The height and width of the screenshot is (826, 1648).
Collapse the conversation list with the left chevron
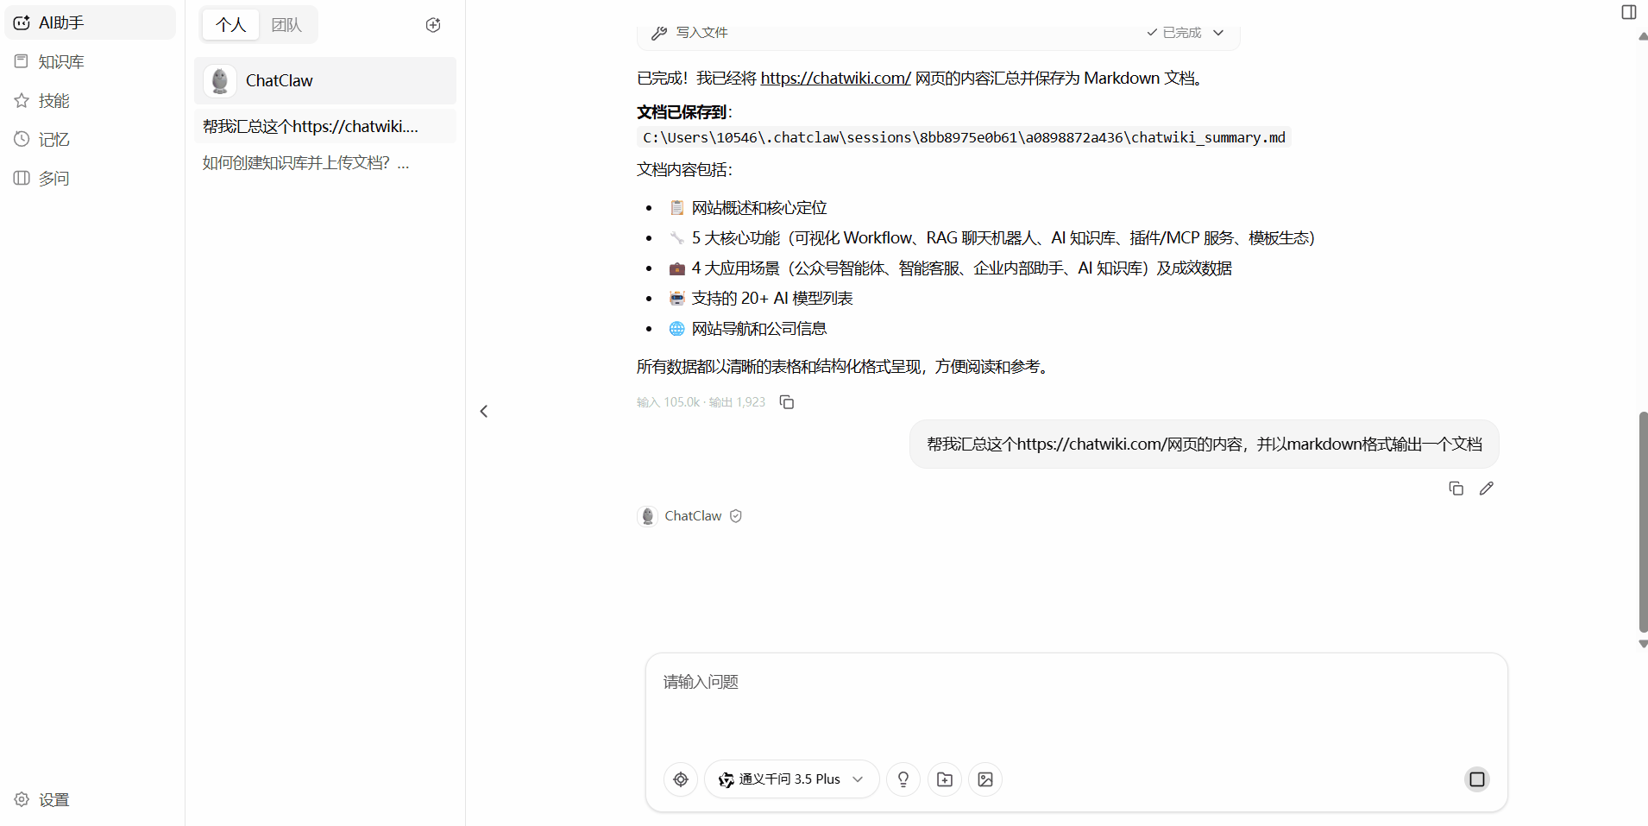(x=483, y=411)
